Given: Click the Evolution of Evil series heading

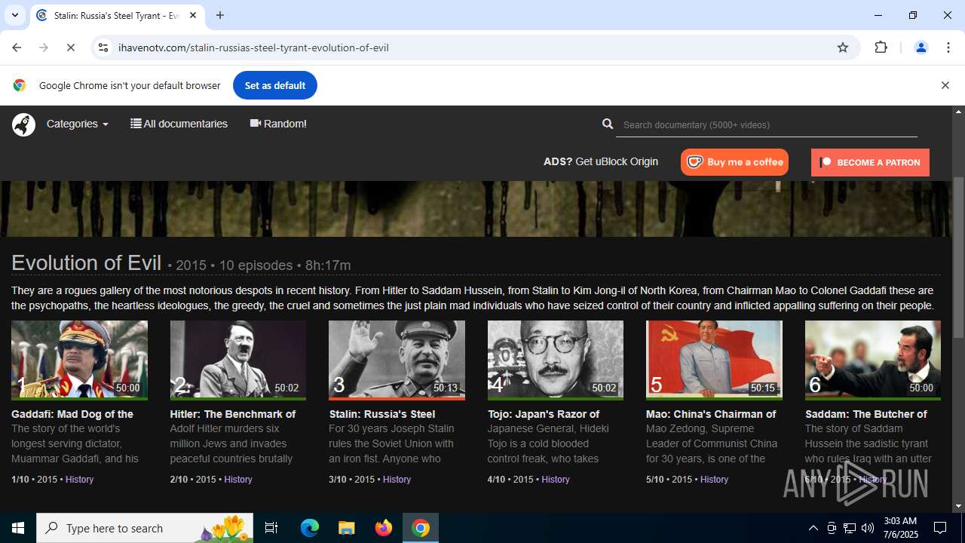Looking at the screenshot, I should tap(87, 262).
